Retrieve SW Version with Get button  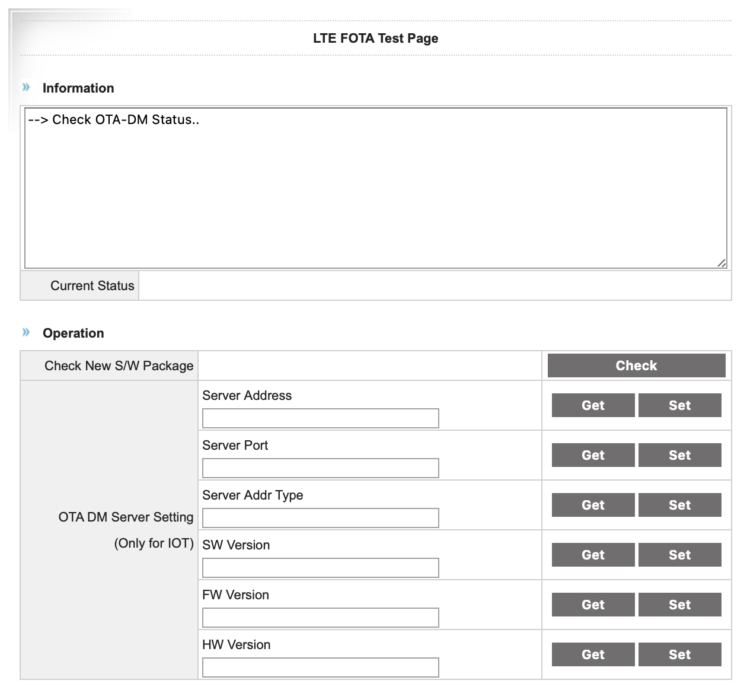(x=593, y=555)
